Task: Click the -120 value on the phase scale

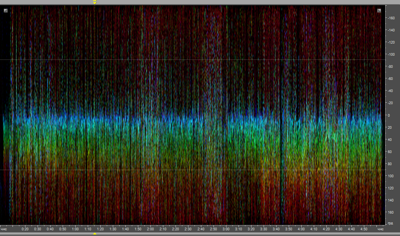Action: point(391,42)
